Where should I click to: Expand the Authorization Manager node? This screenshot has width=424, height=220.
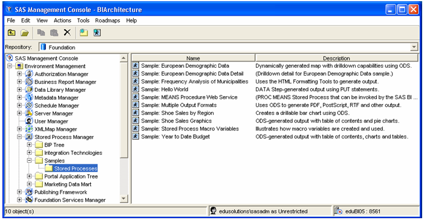(19, 74)
